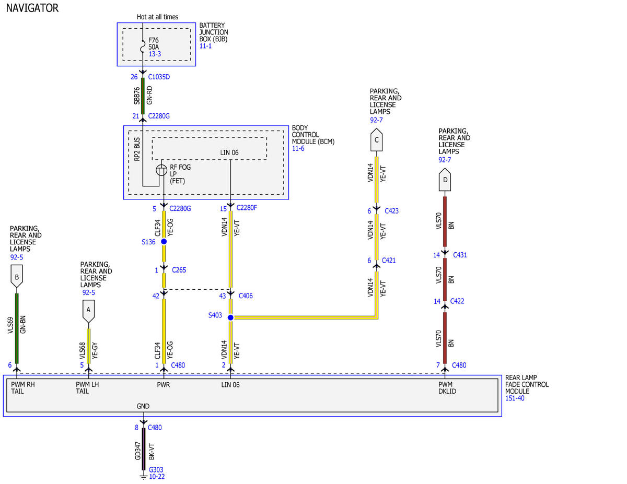Viewport: 627px width, 484px height.
Task: Click 'REAR LAMP FADE CONTROL MODULE' label
Action: (528, 384)
